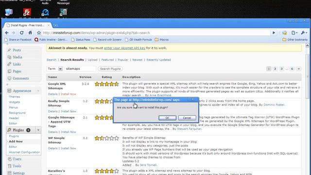
Task: Go to next results page with » arrow
Action: 299,69
